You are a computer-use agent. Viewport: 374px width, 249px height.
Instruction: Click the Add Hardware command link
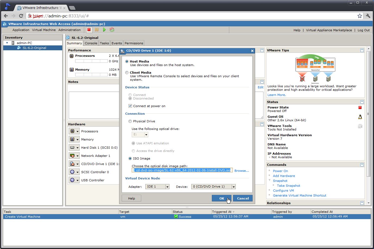(284, 176)
